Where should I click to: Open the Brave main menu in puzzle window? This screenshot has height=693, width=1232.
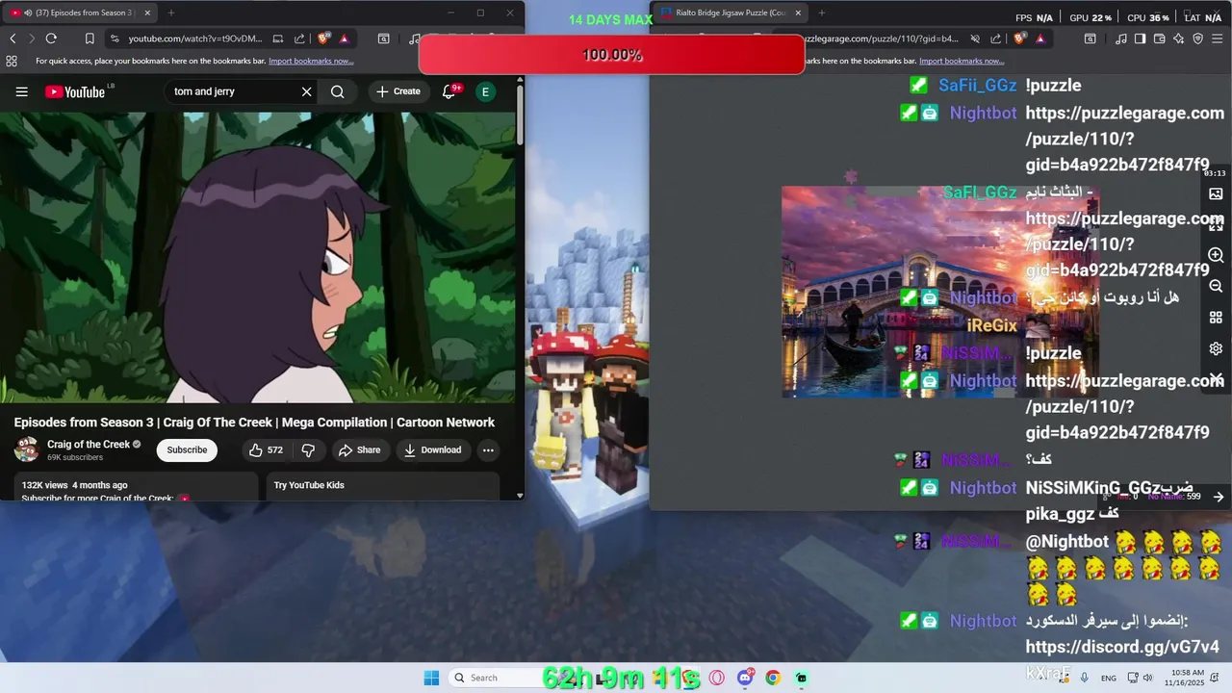tap(1219, 38)
